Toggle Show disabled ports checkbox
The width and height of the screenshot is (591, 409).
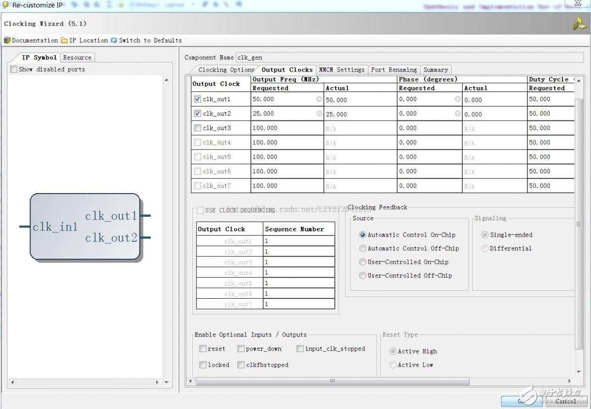(x=14, y=69)
